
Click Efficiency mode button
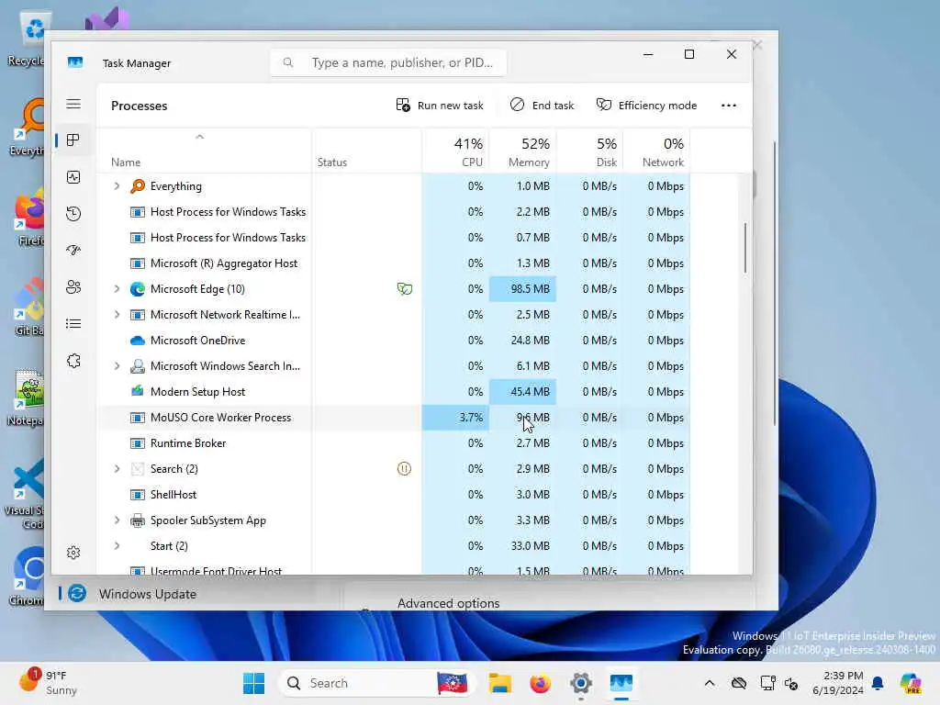[x=646, y=106]
